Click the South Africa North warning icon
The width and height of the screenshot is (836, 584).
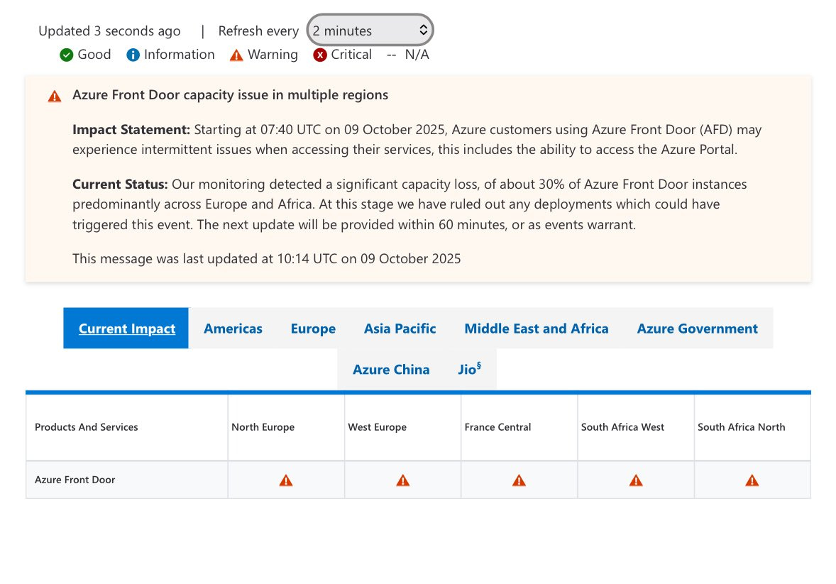(x=752, y=480)
